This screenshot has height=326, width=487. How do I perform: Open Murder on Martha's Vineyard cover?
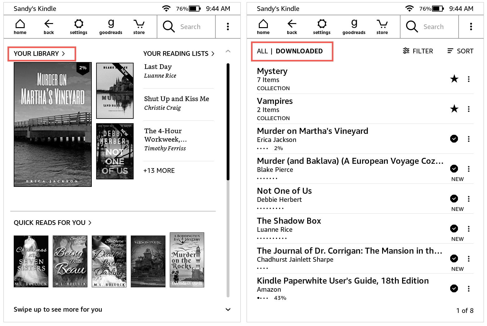pyautogui.click(x=53, y=124)
